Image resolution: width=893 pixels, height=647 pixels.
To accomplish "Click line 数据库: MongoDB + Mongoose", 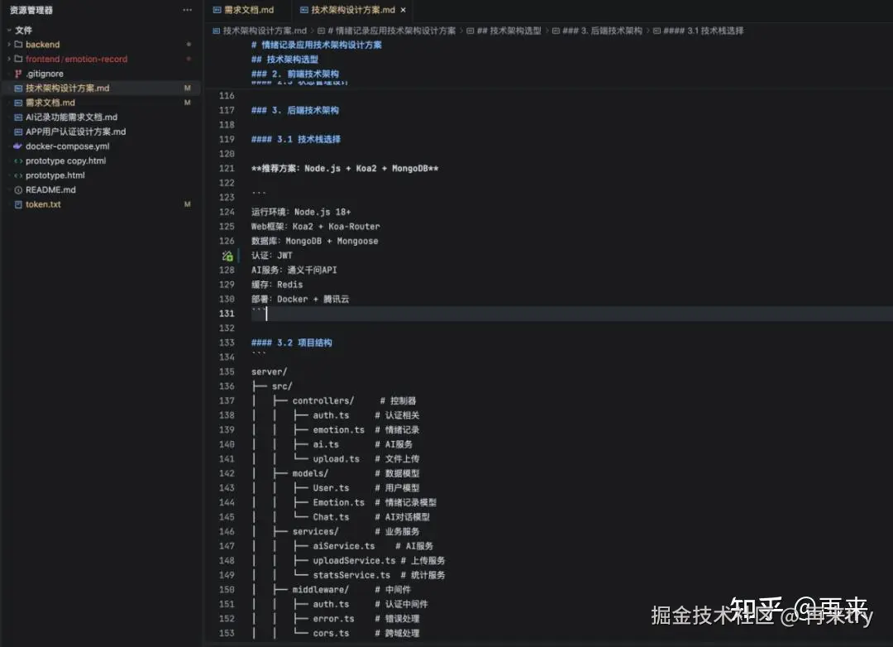I will [x=314, y=241].
